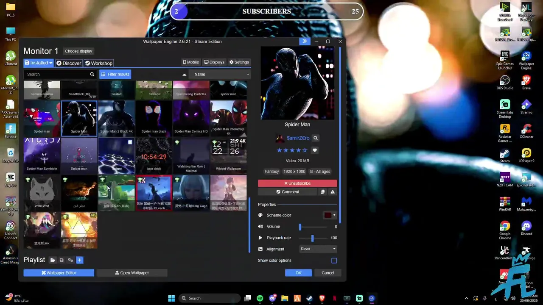Image resolution: width=543 pixels, height=305 pixels.
Task: Select the Spider Man 2 Black 4K wallpaper
Action: [x=116, y=118]
